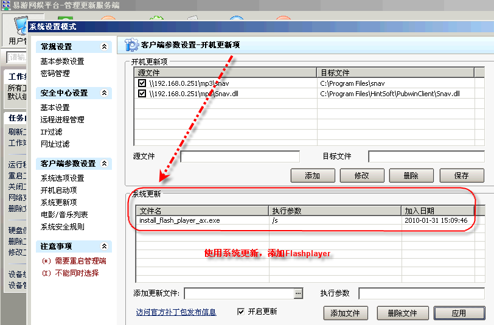Screen dimensions: 494x325
Task: Open 电影/音乐列表 in the sidebar
Action: pyautogui.click(x=64, y=215)
